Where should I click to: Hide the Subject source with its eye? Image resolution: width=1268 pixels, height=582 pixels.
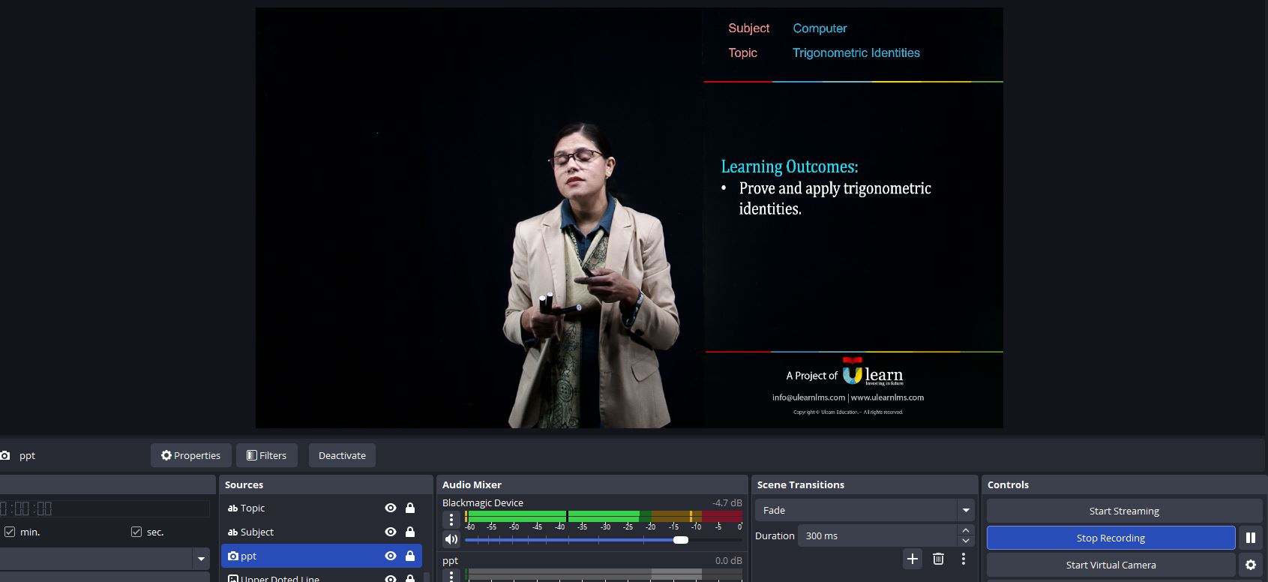391,532
